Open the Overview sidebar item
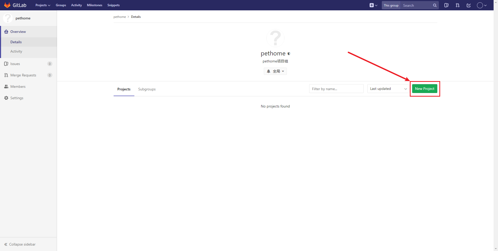 29,32
